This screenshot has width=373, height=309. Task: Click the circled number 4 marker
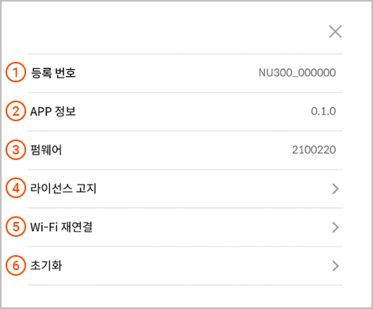[16, 189]
